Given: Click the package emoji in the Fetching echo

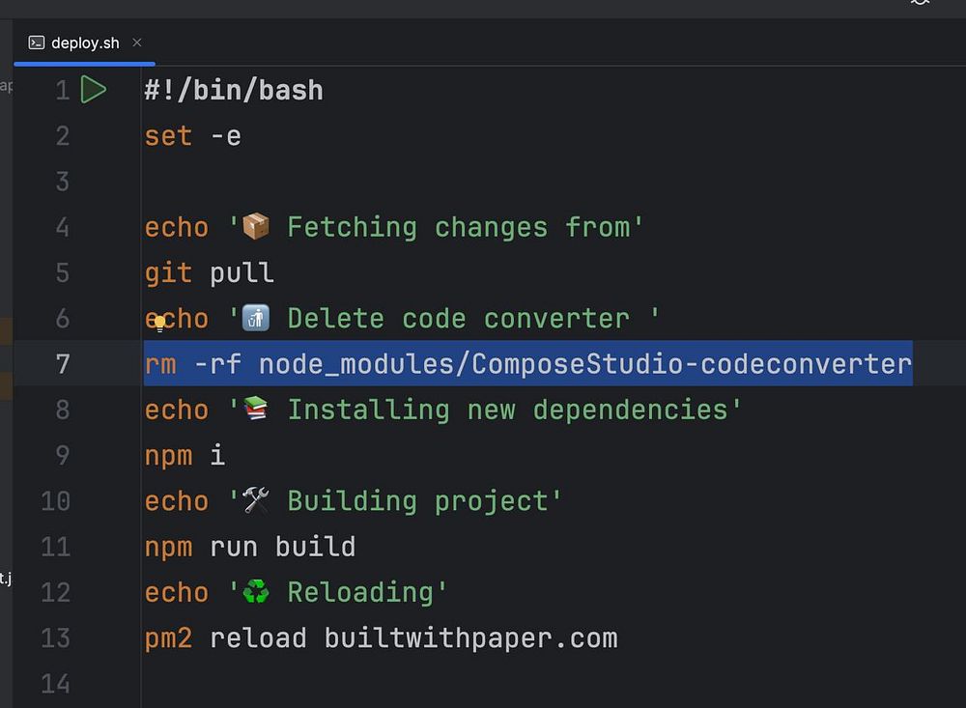Looking at the screenshot, I should click(256, 228).
